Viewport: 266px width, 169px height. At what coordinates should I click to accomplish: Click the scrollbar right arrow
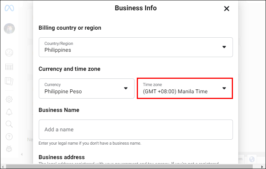point(262,166)
